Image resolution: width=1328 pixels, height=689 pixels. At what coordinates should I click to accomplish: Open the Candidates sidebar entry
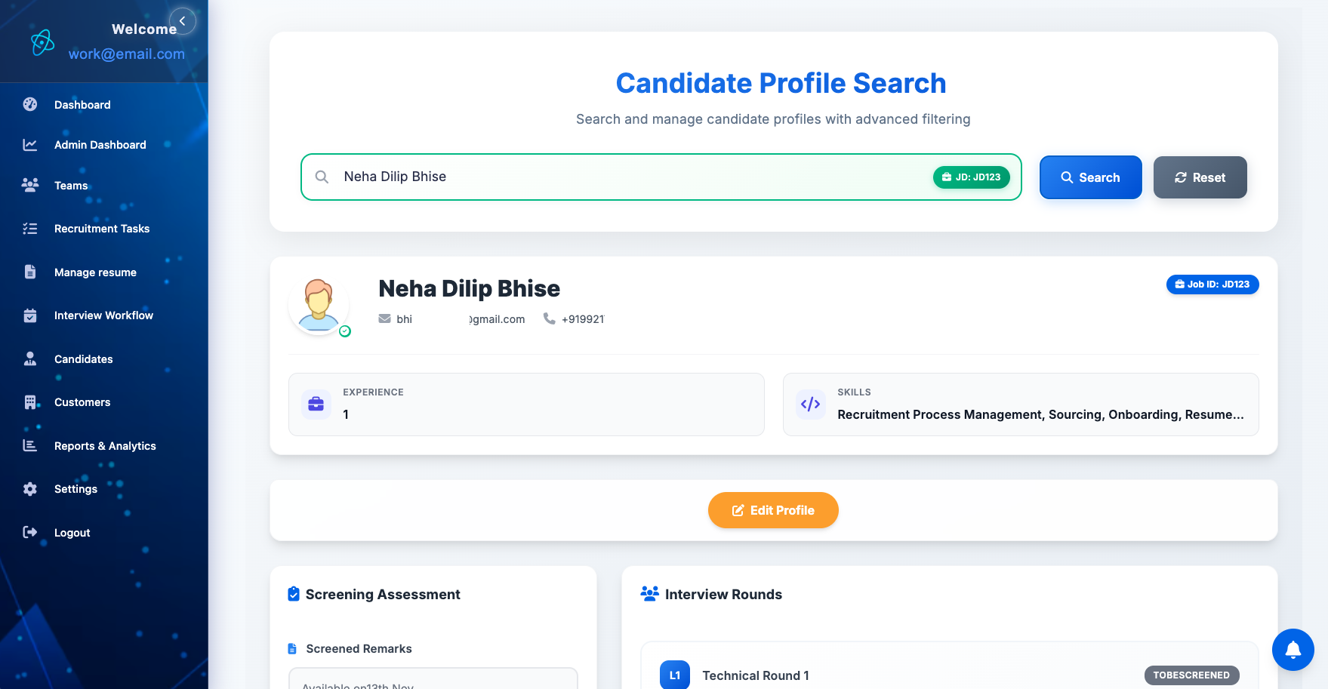(83, 359)
